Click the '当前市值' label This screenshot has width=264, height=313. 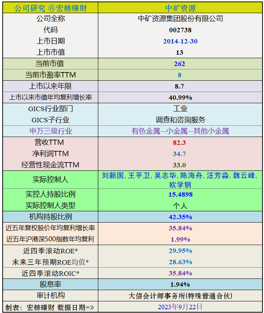point(50,64)
